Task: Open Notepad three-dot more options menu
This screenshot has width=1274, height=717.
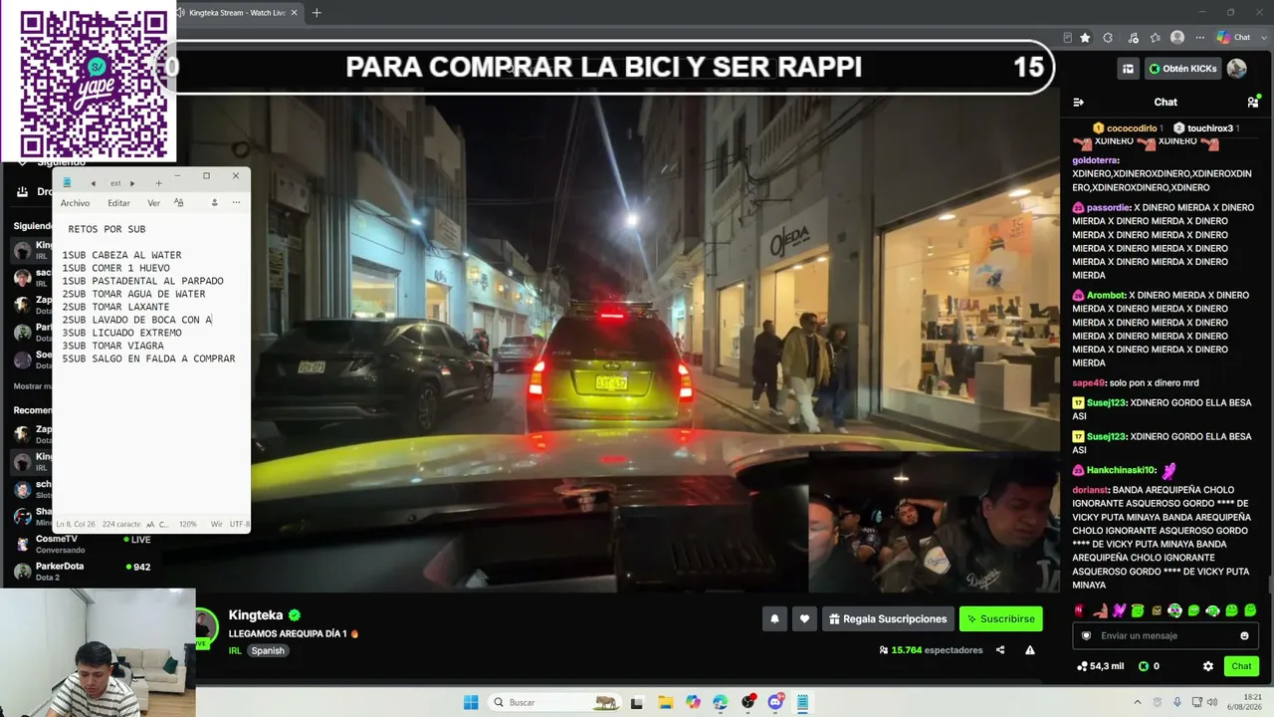Action: tap(236, 202)
